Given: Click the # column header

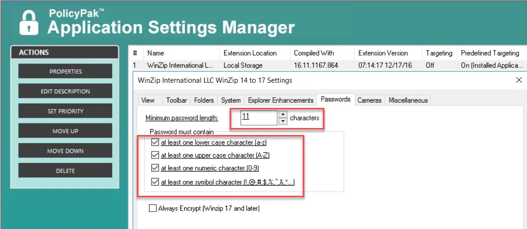Looking at the screenshot, I should pyautogui.click(x=135, y=53).
